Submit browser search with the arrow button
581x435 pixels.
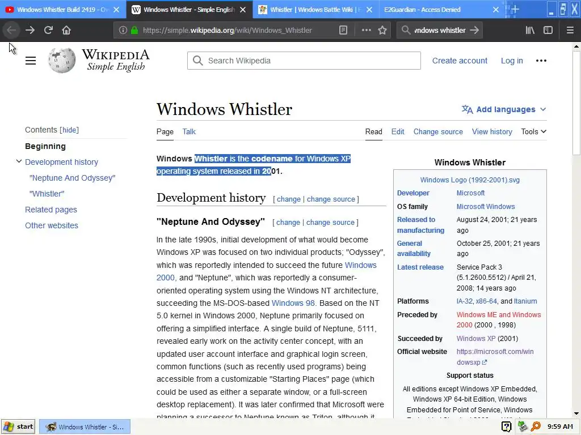click(474, 31)
